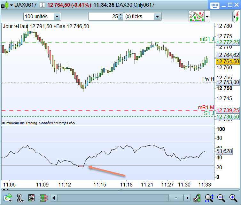Open the order list icon
This screenshot has width=241, height=205.
coord(32,198)
